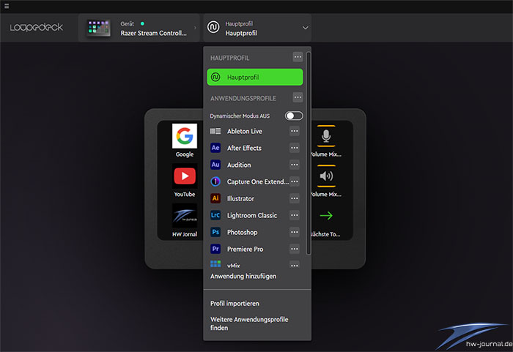Click the Lightroom Classic LrC icon
Viewport: 513px width, 352px height.
[x=215, y=215]
